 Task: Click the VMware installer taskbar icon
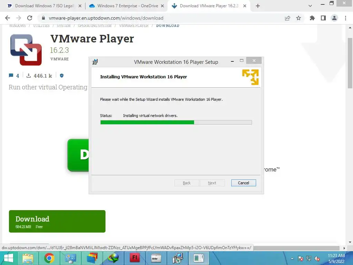point(178,258)
